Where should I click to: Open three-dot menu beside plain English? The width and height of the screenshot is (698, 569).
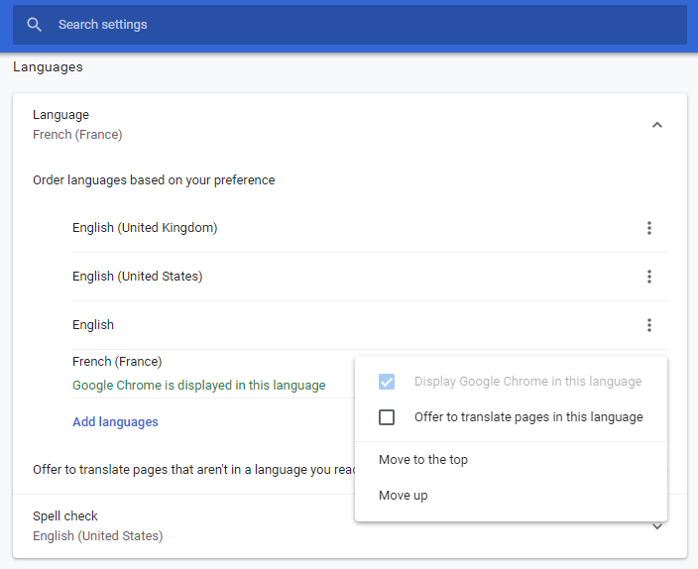pyautogui.click(x=649, y=325)
